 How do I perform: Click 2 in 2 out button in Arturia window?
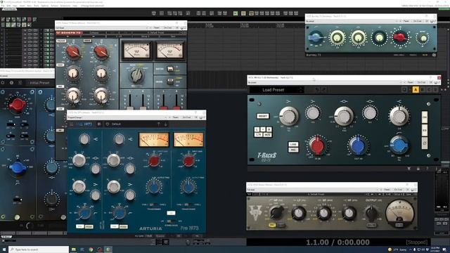186,117
